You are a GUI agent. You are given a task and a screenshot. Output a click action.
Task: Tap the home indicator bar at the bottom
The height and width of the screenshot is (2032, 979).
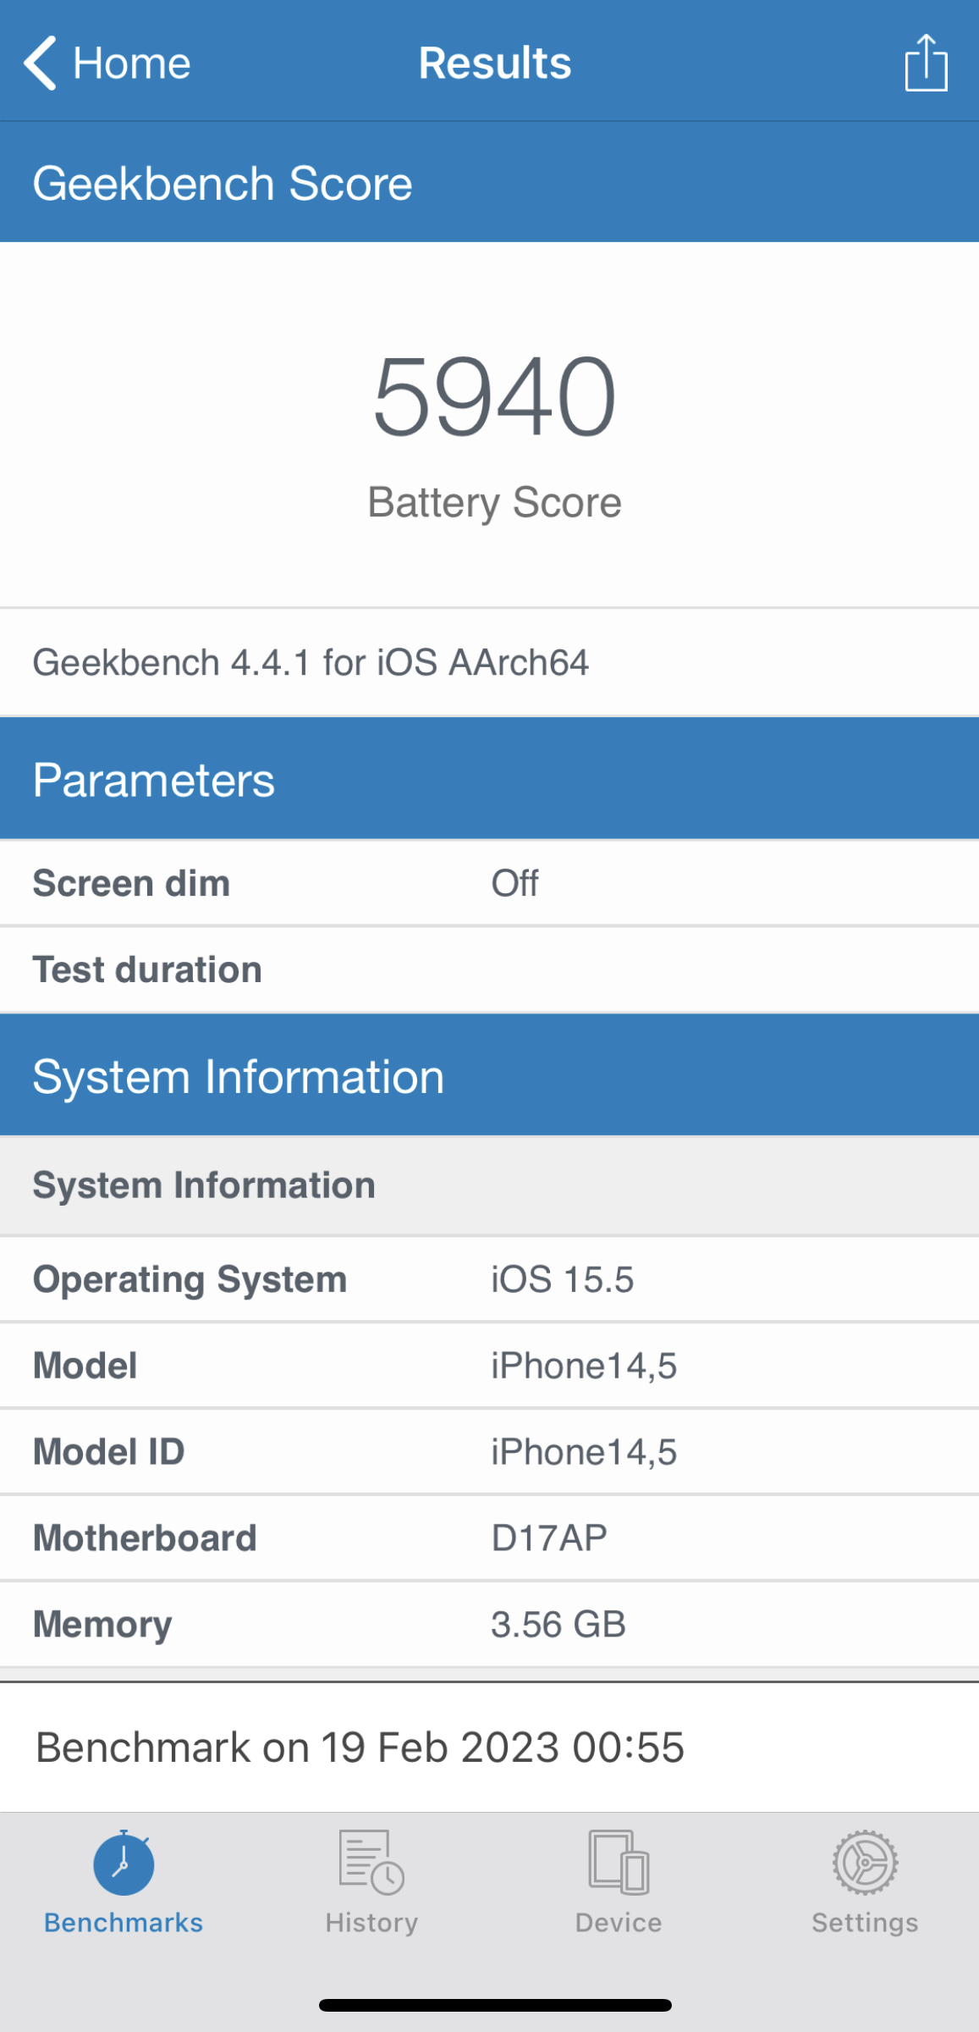(x=495, y=2005)
